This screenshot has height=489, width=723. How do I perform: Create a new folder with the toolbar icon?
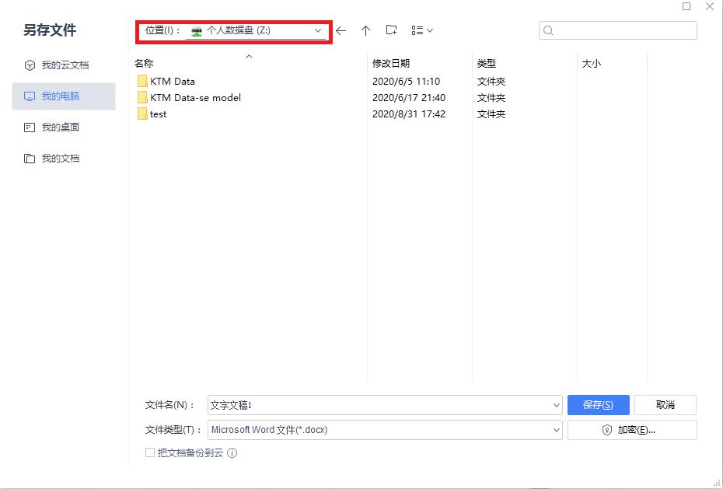[392, 30]
